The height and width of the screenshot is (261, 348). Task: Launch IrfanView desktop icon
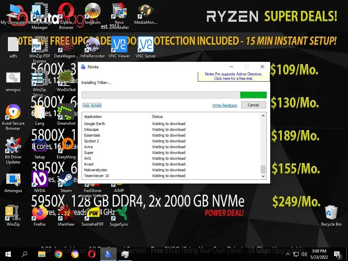point(66,216)
